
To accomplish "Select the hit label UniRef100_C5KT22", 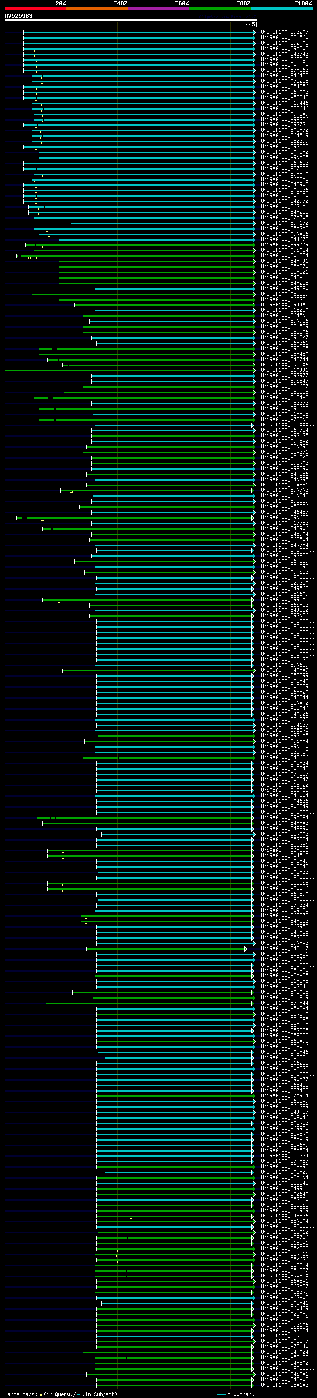I will tap(284, 1248).
